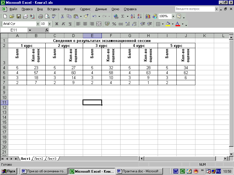Screen dimensions: 234x175
Task: Align text left
Action: [x=78, y=24]
